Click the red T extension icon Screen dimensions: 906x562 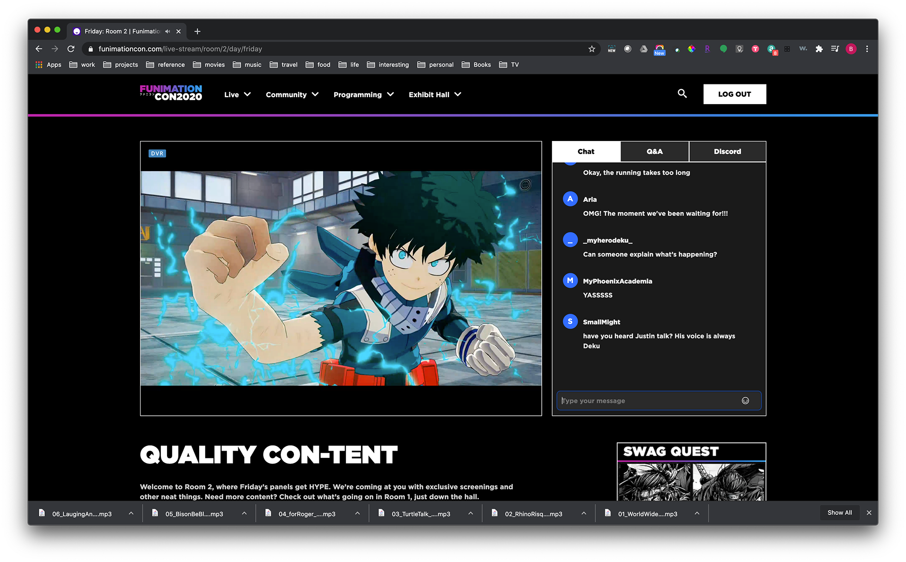(755, 49)
